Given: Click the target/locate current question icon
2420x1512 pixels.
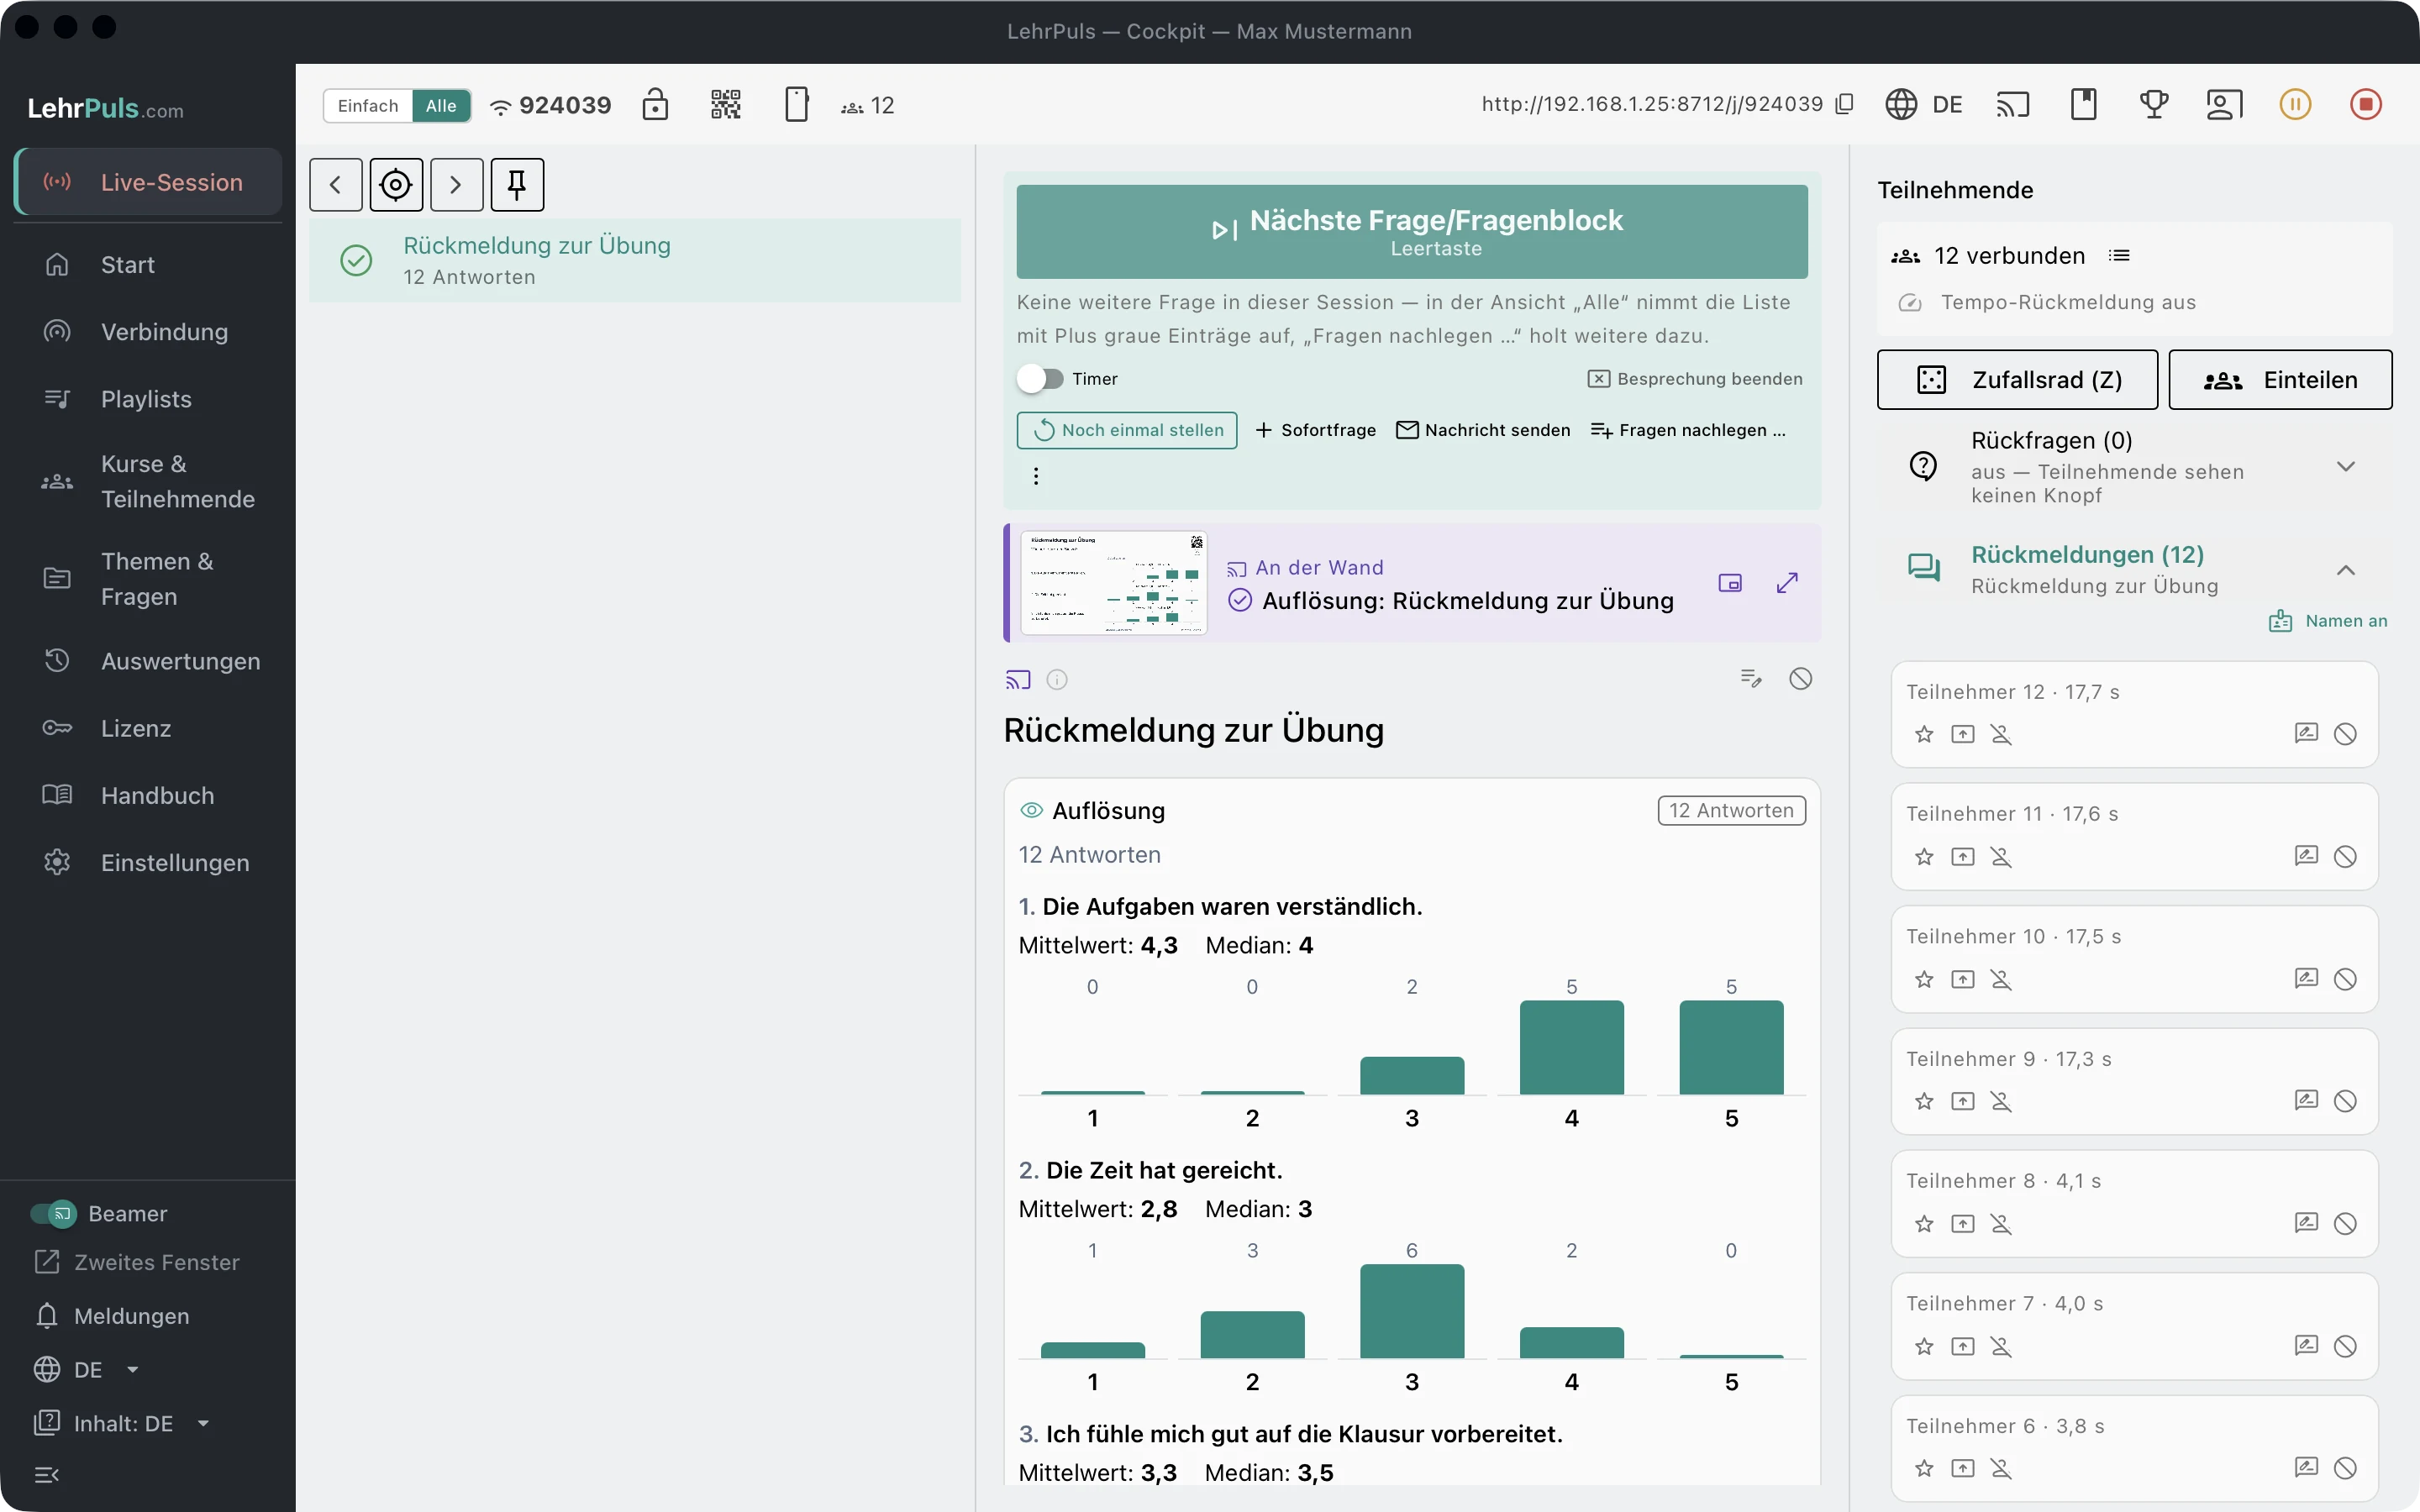Looking at the screenshot, I should pos(396,185).
